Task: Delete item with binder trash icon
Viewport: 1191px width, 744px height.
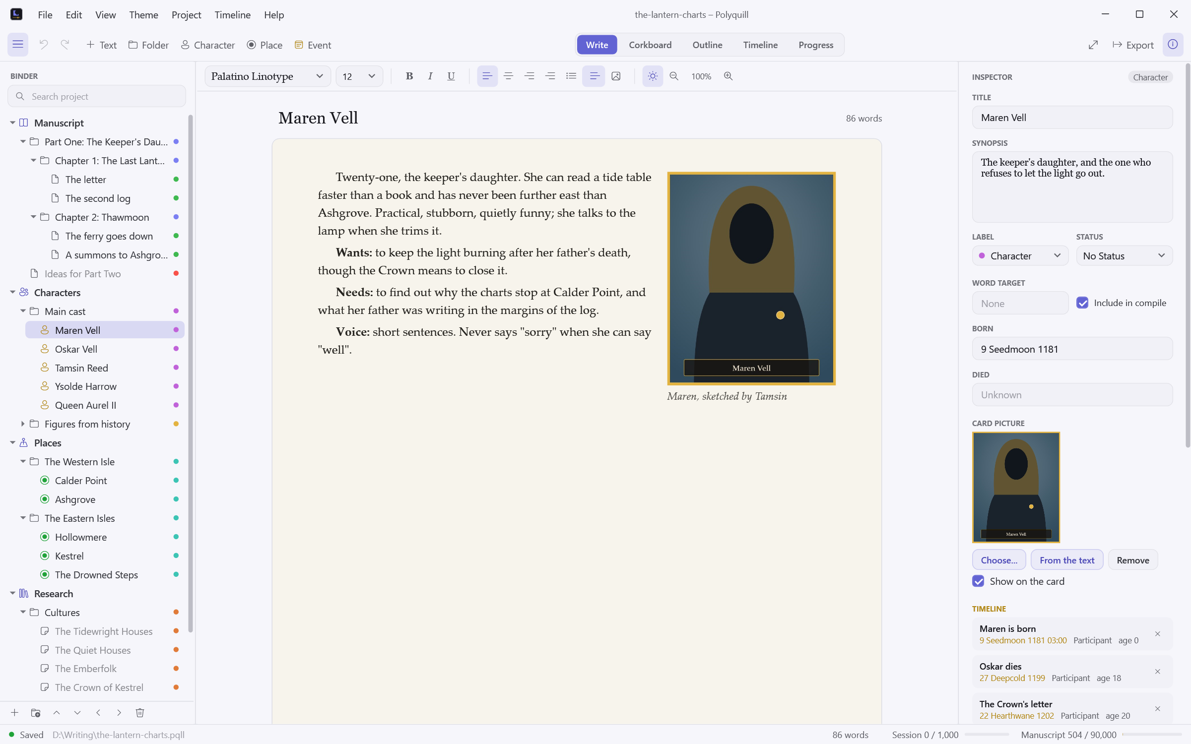Action: point(140,713)
